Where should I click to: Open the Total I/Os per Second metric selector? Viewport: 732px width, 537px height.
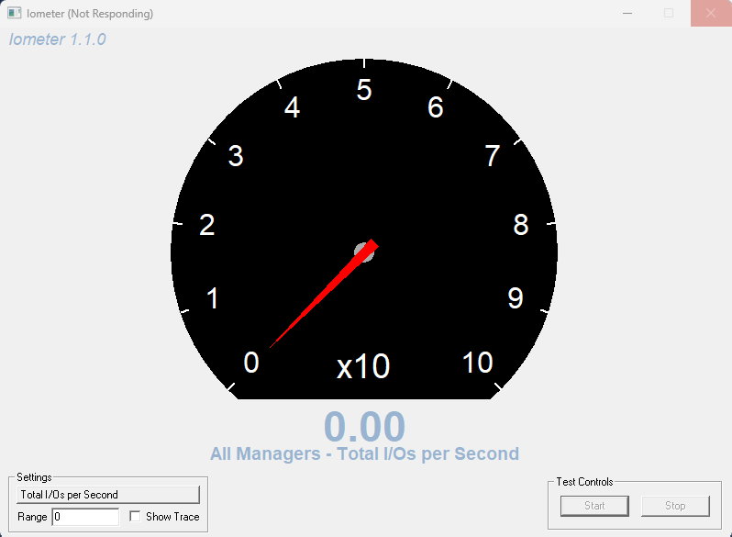click(x=108, y=495)
